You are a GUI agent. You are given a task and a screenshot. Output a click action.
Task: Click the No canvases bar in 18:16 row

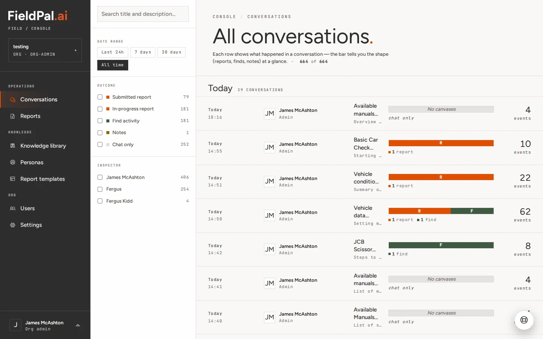[441, 109]
